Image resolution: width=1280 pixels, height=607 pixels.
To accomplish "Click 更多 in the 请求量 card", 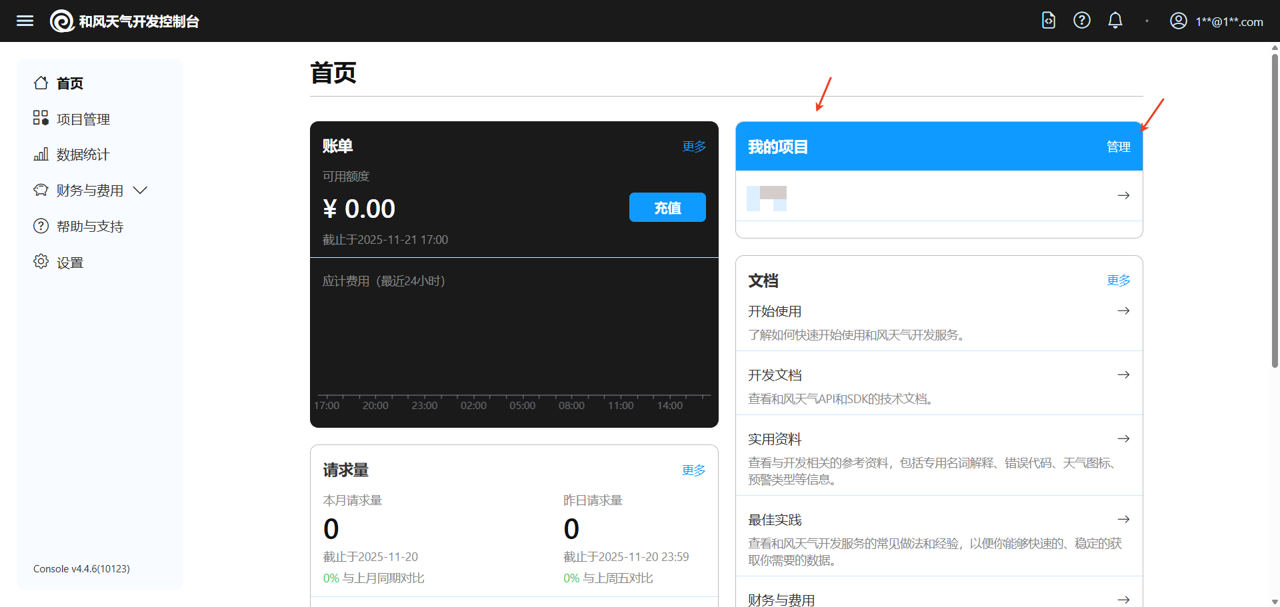I will tap(693, 470).
